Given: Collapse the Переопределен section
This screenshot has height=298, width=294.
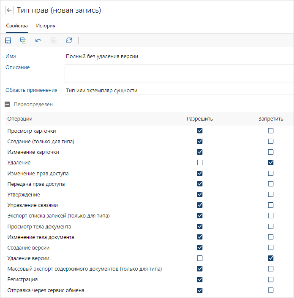Looking at the screenshot, I should coord(8,104).
